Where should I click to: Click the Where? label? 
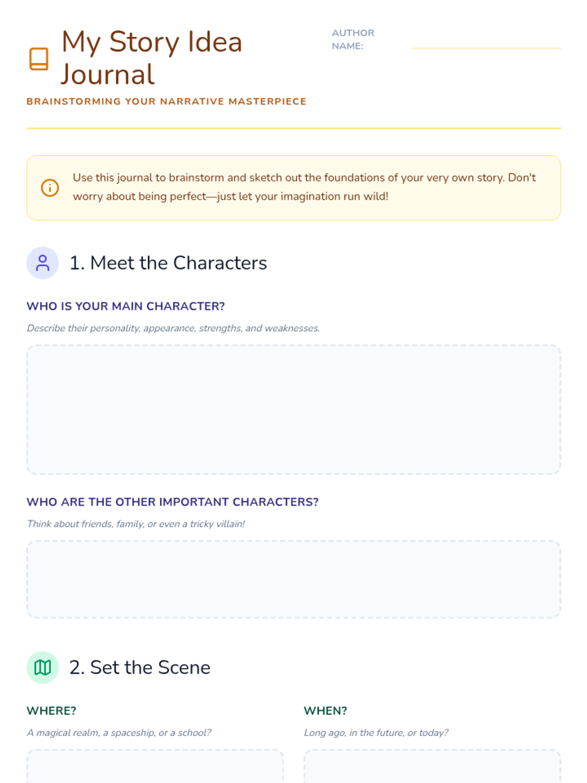(51, 711)
